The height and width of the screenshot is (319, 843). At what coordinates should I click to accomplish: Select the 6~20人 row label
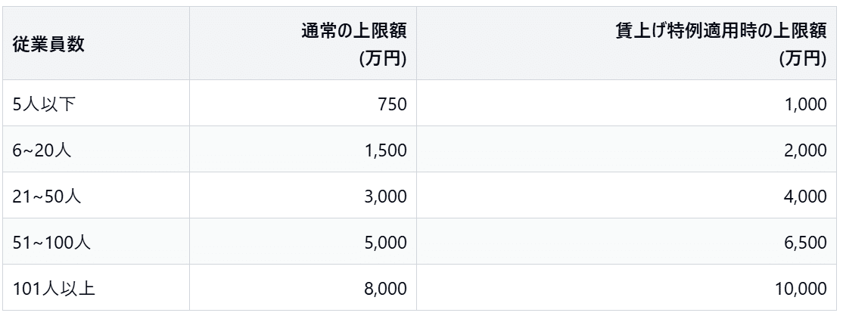tap(43, 150)
